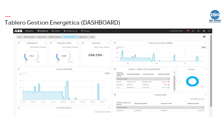
Task: Click the round info icon in top bar
Action: [x=204, y=31]
